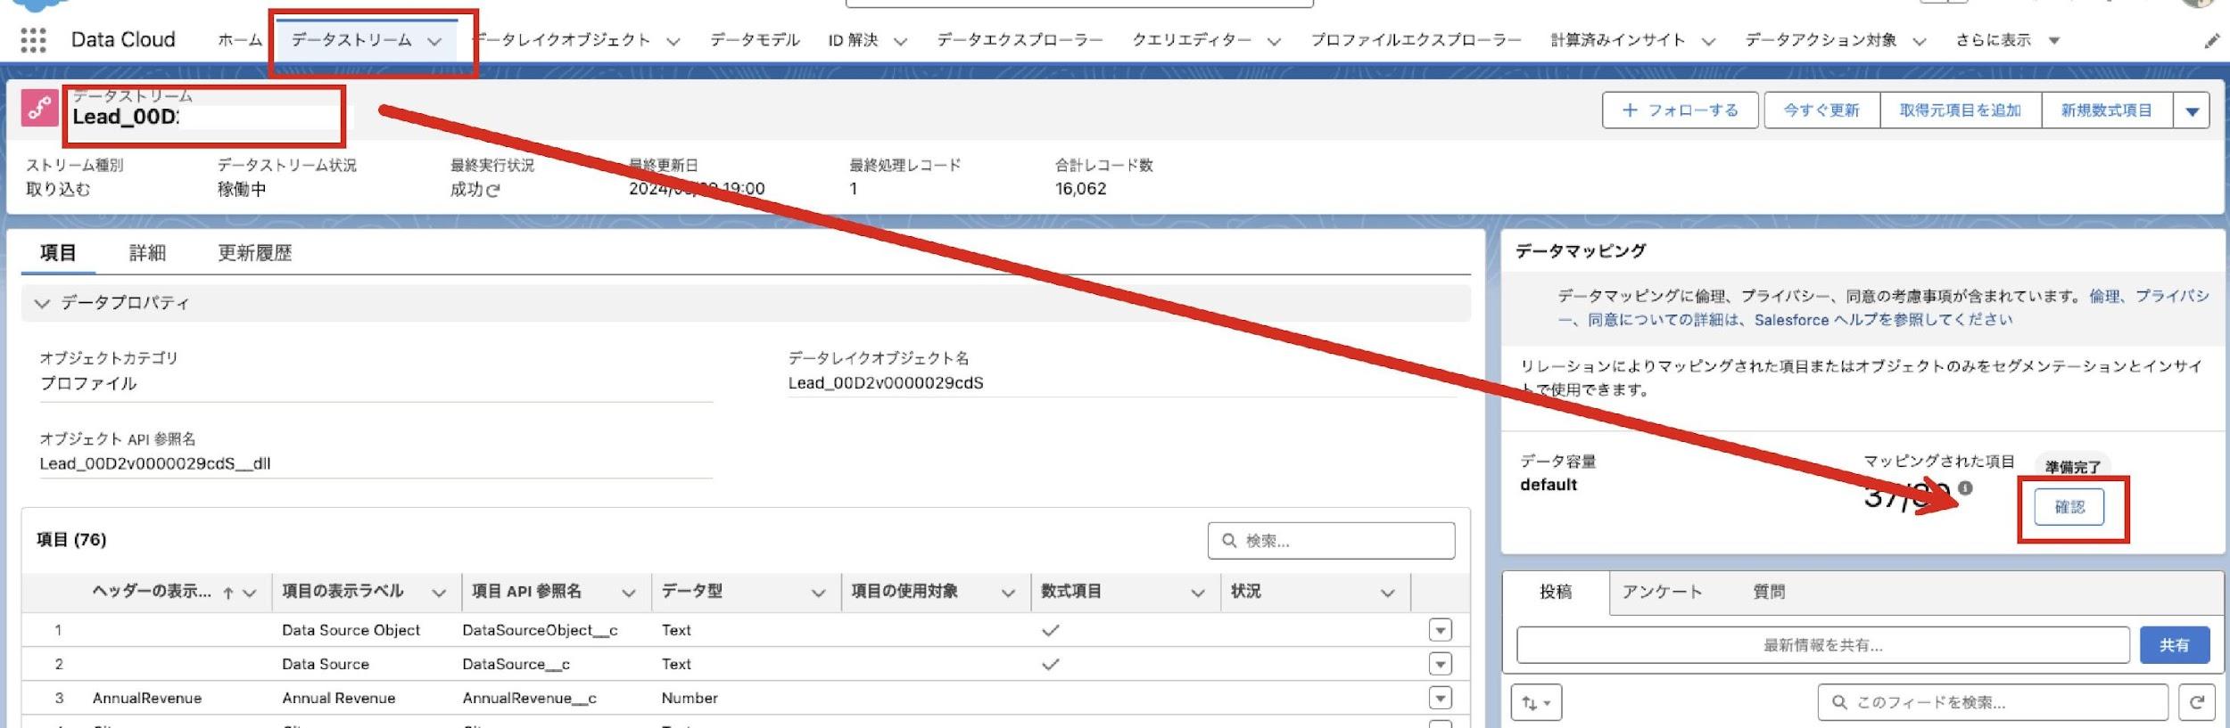Click Lead_00D2v0000029cdS__dll API name value
Image resolution: width=2230 pixels, height=728 pixels.
coord(155,464)
